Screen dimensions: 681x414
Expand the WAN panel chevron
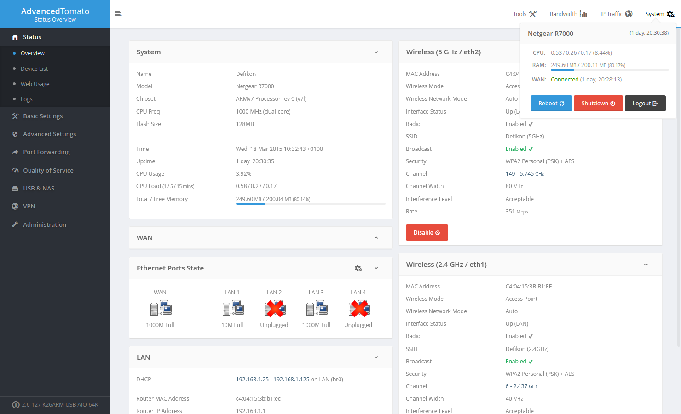(x=376, y=238)
